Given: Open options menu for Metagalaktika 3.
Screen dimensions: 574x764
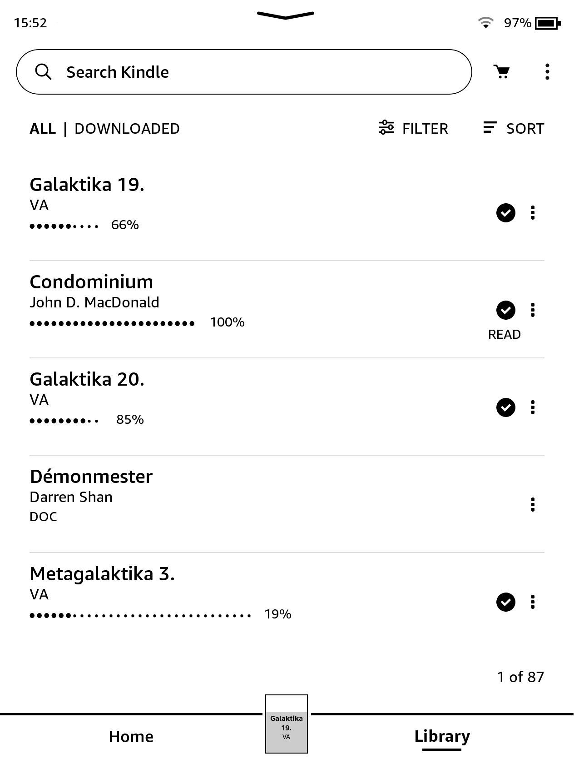Looking at the screenshot, I should point(533,602).
